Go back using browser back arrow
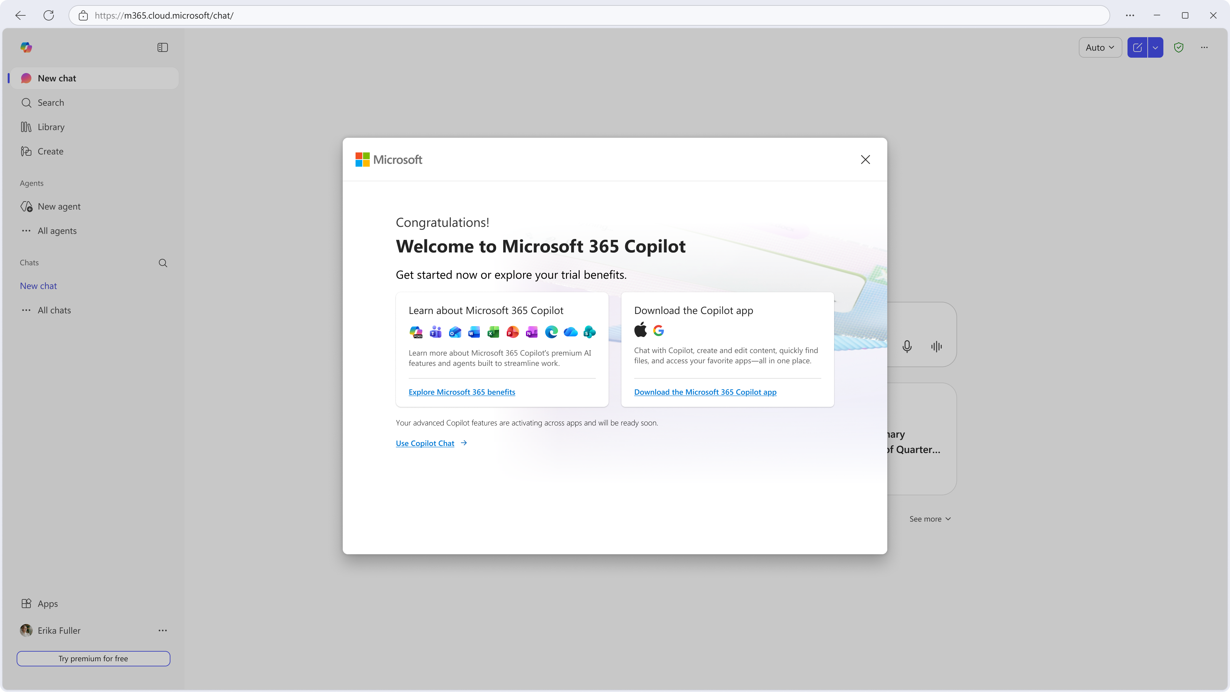Screen dimensions: 1230x692 [x=20, y=15]
